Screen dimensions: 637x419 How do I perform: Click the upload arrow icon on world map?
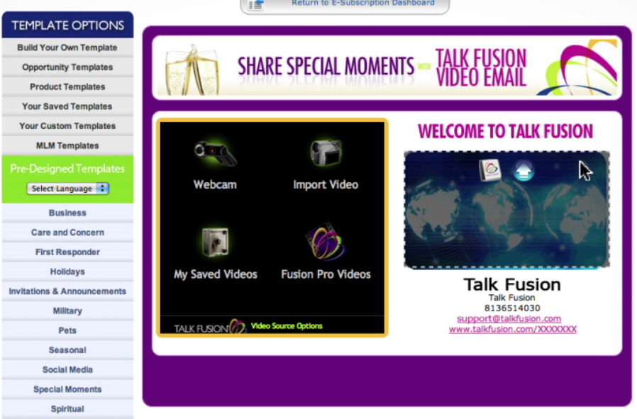coord(524,170)
